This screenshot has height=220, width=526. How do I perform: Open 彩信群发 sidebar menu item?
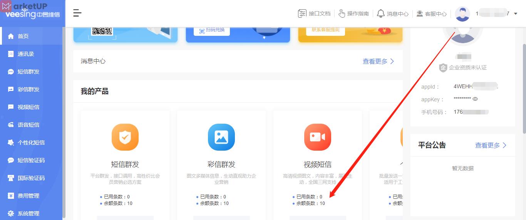31,89
